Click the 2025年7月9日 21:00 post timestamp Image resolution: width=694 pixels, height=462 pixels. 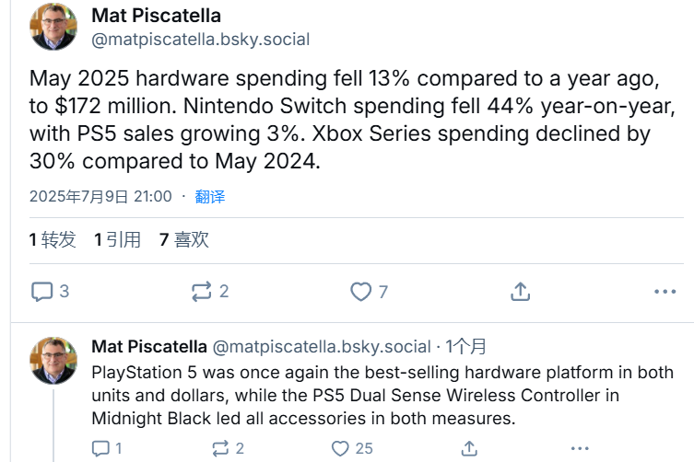point(100,197)
